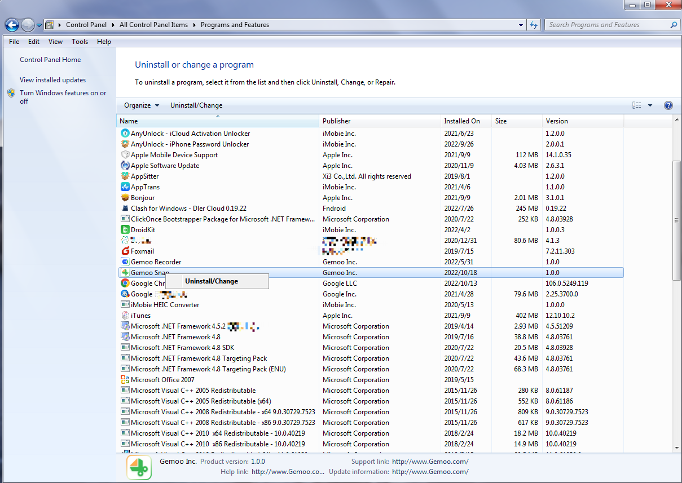Click the Foxmail program icon

[x=125, y=251]
